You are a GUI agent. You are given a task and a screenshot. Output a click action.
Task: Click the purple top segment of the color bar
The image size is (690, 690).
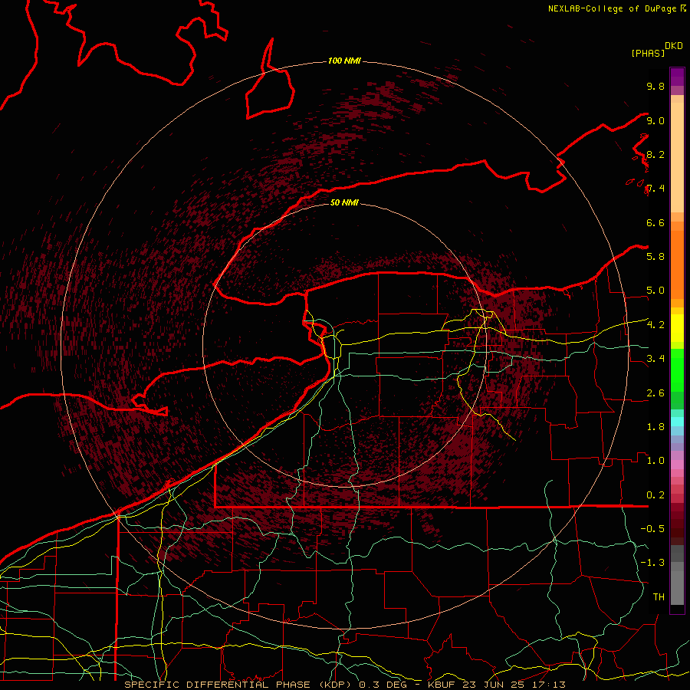point(677,77)
